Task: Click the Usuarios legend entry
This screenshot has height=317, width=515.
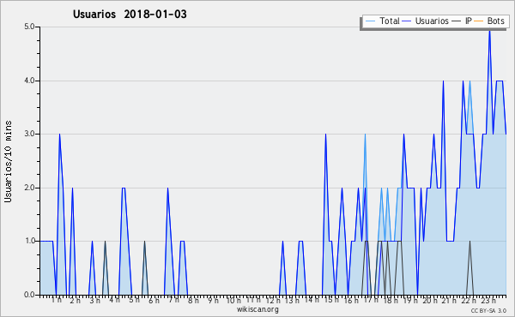Action: [x=426, y=21]
